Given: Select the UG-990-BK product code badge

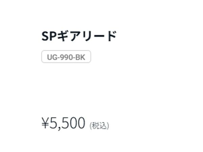Looking at the screenshot, I should pos(66,57).
